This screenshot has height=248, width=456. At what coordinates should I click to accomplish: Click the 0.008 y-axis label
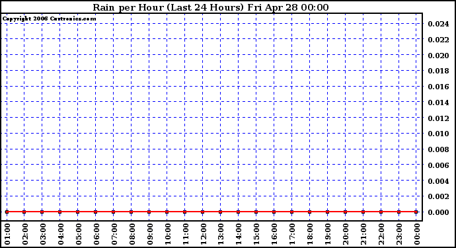438,149
